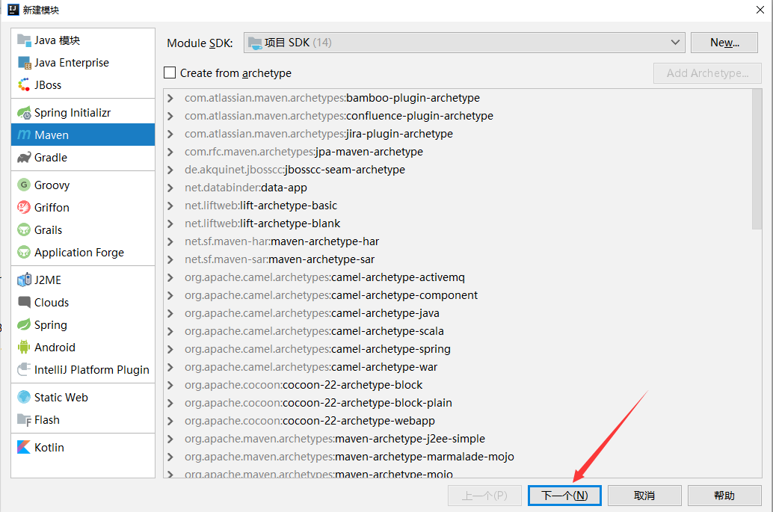
Task: Select maven-archetype-marmalade-mojo row
Action: click(458, 457)
